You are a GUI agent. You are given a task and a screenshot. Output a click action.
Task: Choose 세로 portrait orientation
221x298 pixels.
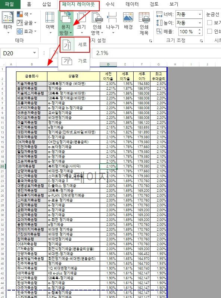(75, 44)
